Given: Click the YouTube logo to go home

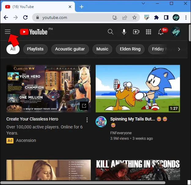Looking at the screenshot, I should point(34,32).
